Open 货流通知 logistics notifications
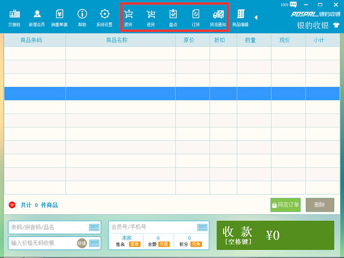 click(x=218, y=17)
